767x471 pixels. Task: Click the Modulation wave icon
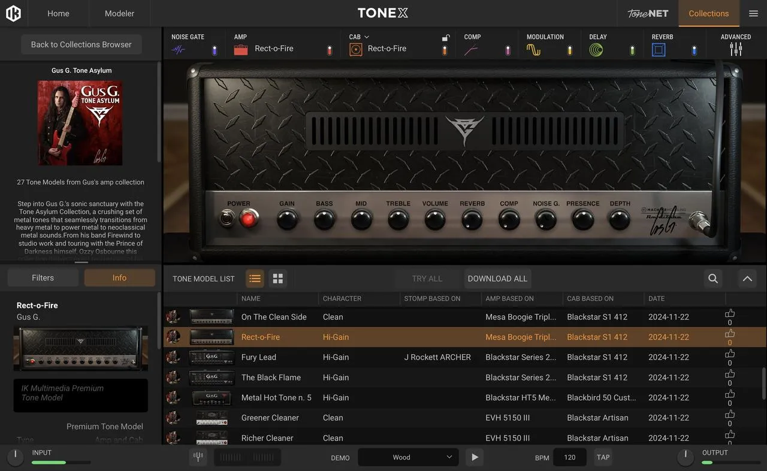coord(533,50)
